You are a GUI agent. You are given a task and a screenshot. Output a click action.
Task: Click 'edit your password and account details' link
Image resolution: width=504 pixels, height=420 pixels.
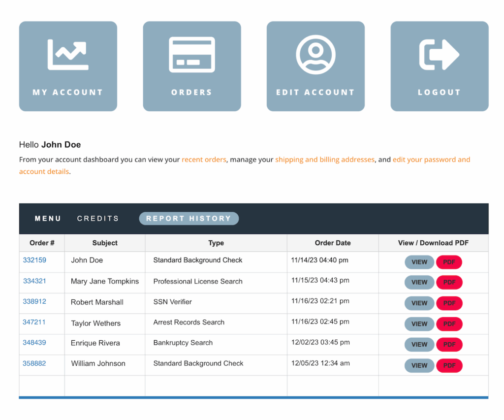[x=431, y=160]
